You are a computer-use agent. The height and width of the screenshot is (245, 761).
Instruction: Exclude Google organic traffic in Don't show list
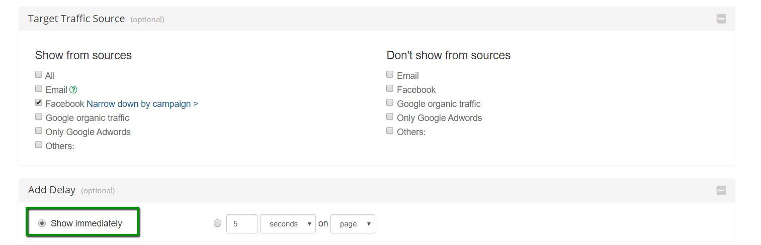point(390,103)
